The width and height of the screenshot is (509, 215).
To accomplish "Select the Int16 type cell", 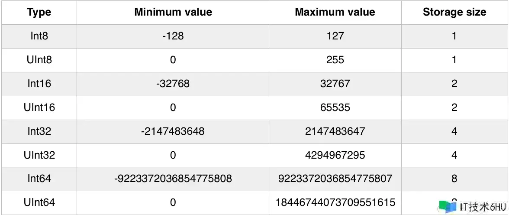I will [39, 84].
